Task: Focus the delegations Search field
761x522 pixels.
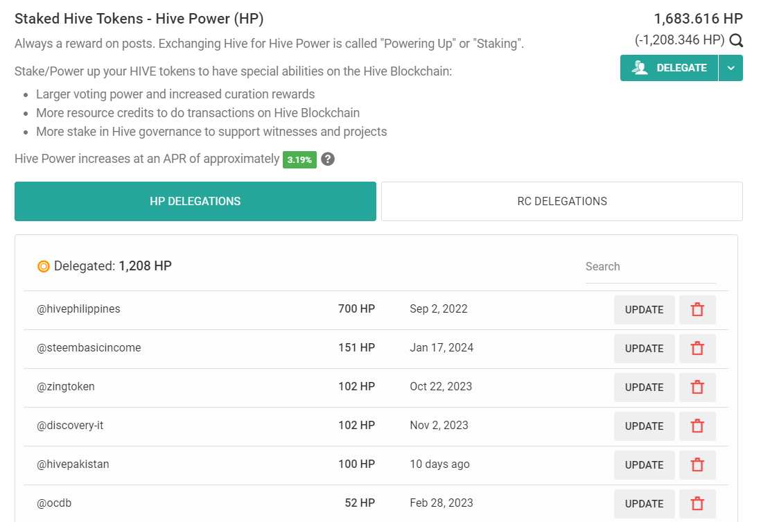Action: pos(650,267)
